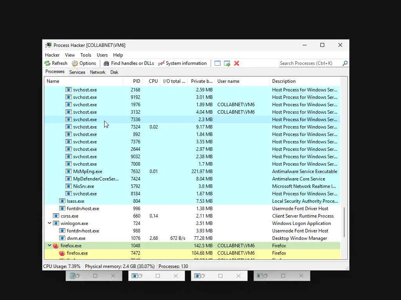Click the Firefox icon of process 7472
This screenshot has height=300, width=401.
62,253
